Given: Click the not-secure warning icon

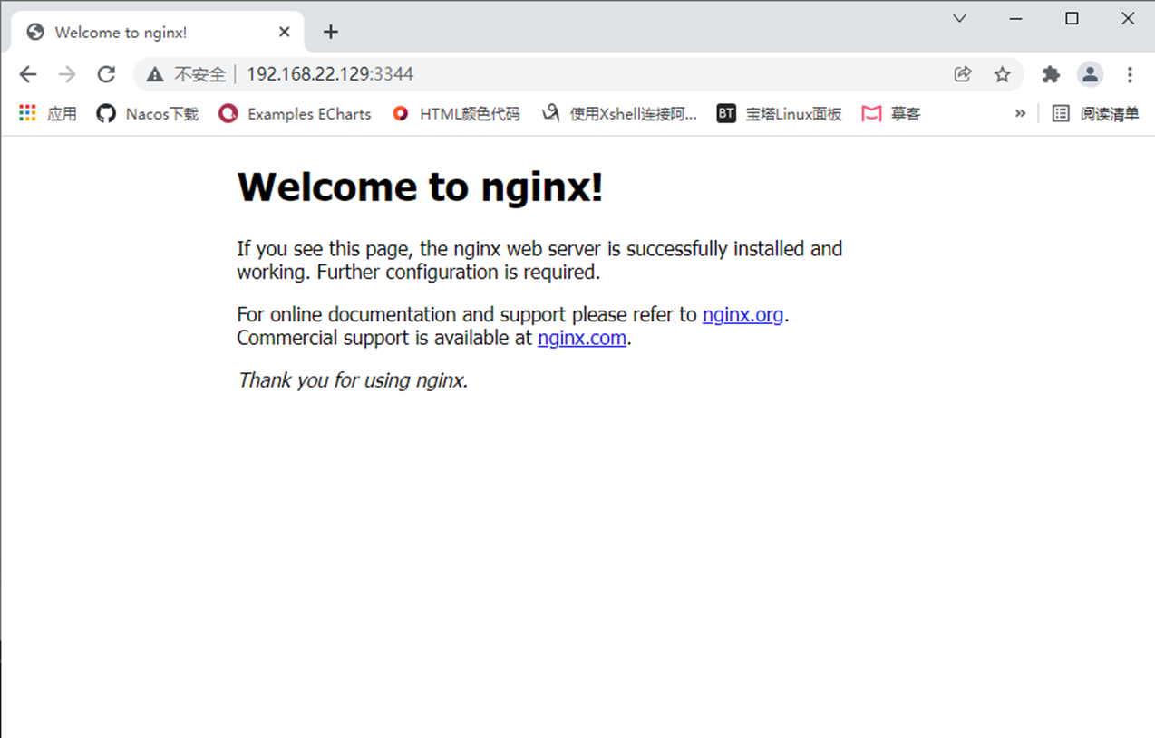Looking at the screenshot, I should [155, 74].
